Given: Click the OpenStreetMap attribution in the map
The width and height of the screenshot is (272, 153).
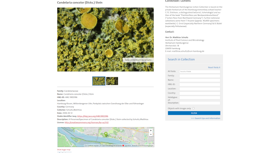Looking at the screenshot, I should (x=107, y=146).
